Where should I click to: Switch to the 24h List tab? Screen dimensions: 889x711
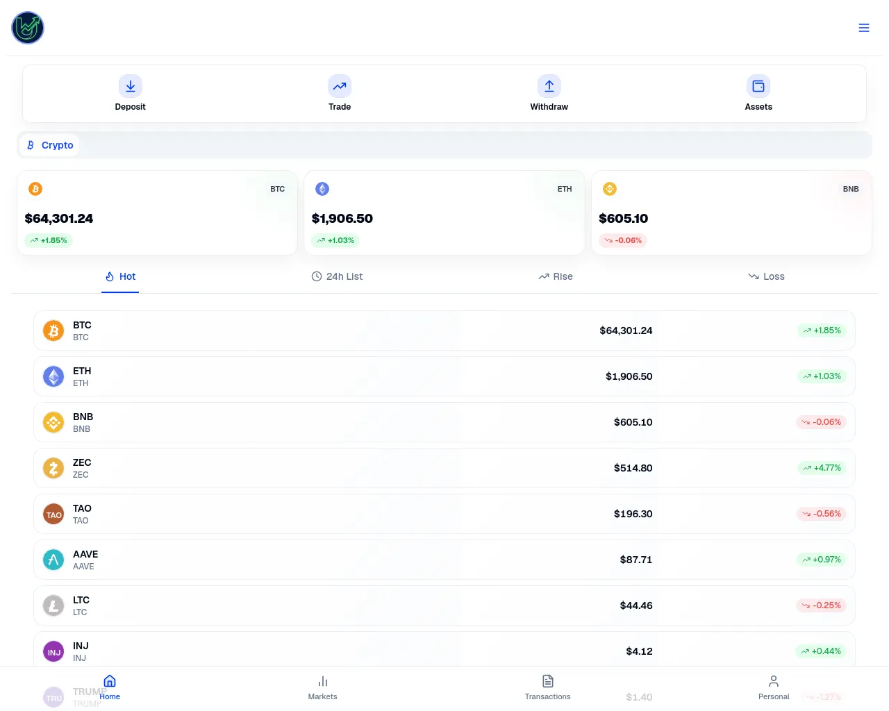coord(337,276)
